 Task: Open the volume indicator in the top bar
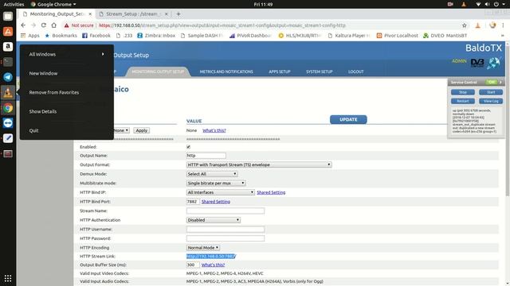click(487, 4)
